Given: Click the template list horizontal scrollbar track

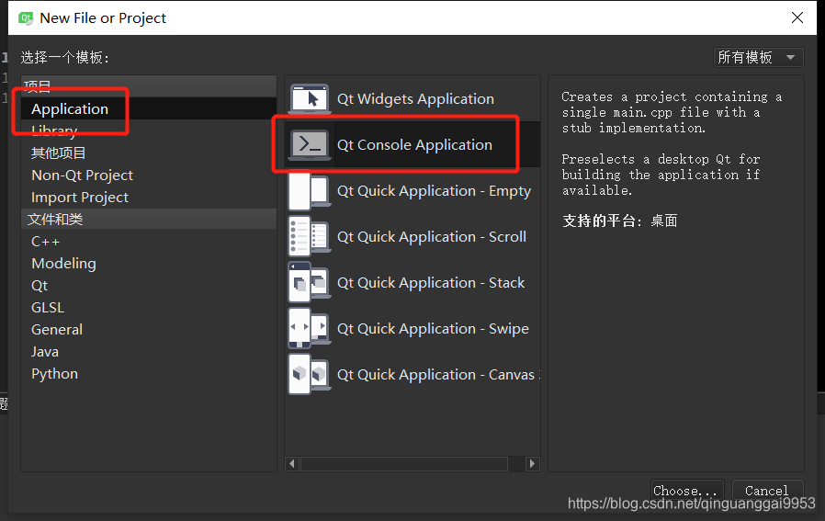Looking at the screenshot, I should (412, 464).
